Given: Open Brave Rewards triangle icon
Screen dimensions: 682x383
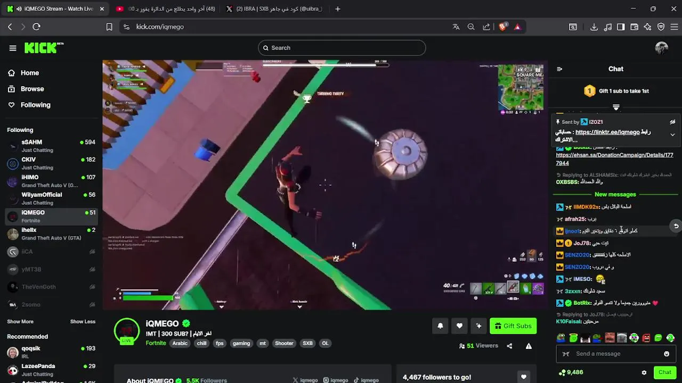Looking at the screenshot, I should pos(517,27).
